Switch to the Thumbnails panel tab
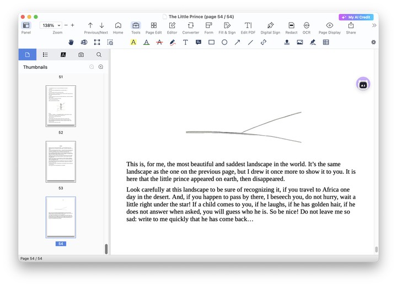Screen dimensions: 397x286 (28, 54)
